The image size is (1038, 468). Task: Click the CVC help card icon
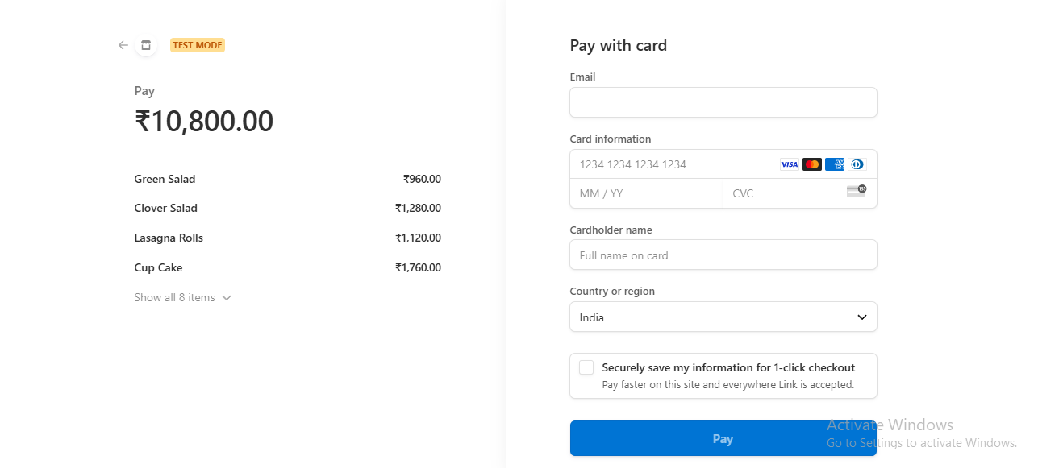pos(856,192)
